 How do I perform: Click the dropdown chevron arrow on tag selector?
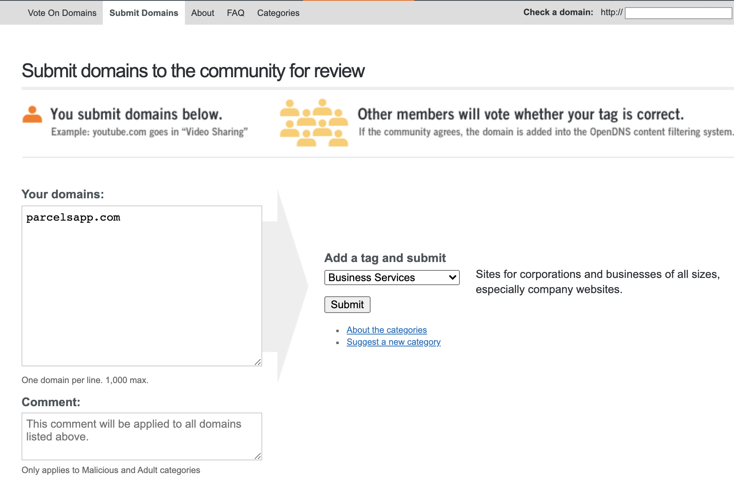[452, 278]
